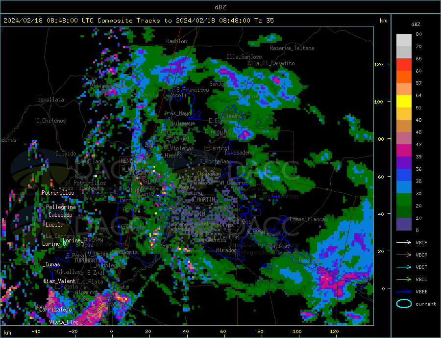Click the cyan 'current' ellipse symbol
The image size is (441, 338).
coord(404,304)
